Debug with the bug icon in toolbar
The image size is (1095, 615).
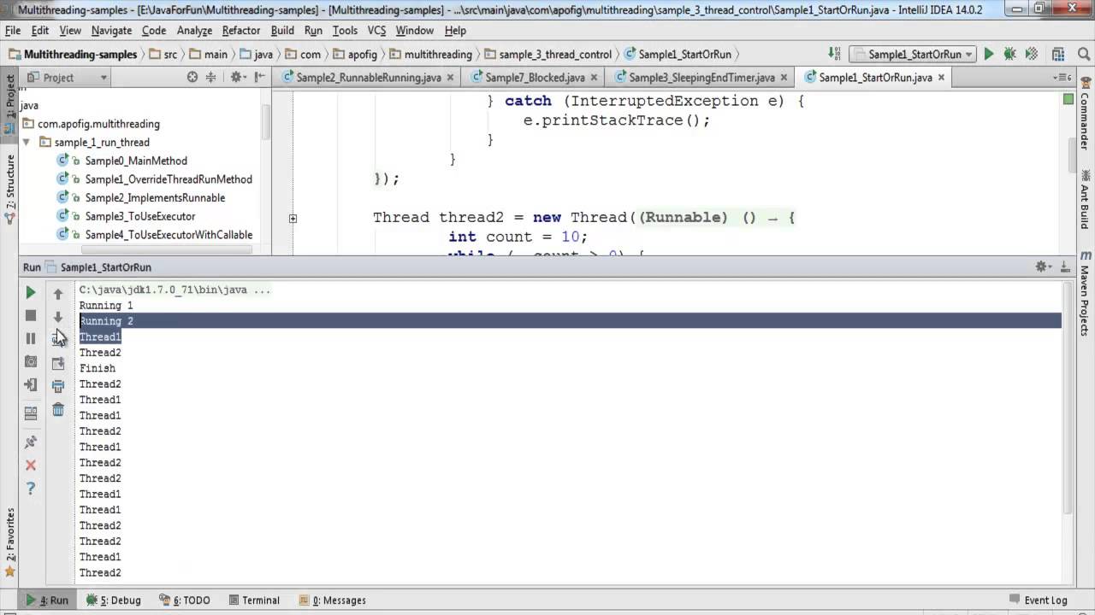pos(1009,54)
